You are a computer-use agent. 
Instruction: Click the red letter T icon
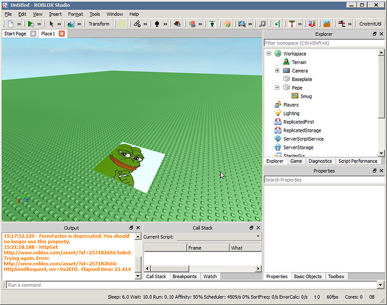pos(292,24)
